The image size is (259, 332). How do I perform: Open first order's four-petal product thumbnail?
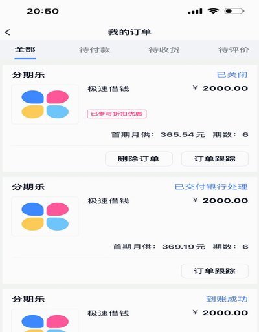45,104
